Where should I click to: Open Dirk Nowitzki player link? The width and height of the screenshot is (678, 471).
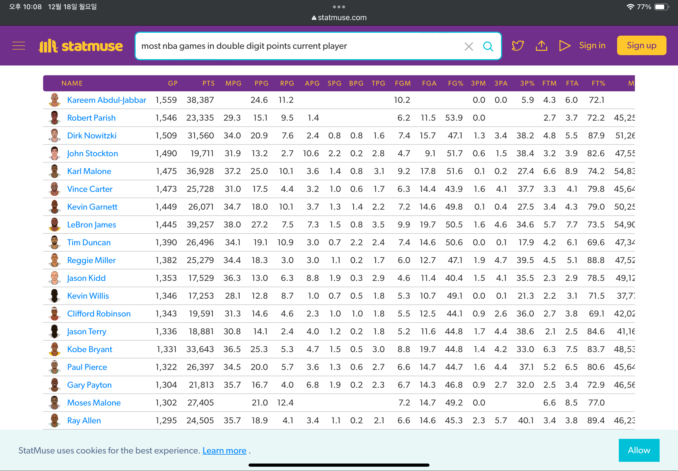click(92, 136)
